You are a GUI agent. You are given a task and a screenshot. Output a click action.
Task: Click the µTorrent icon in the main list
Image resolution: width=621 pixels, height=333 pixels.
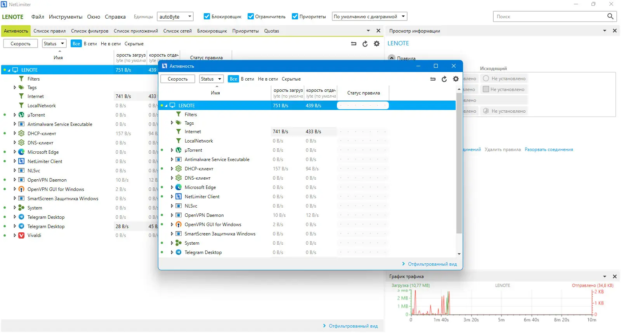click(21, 115)
